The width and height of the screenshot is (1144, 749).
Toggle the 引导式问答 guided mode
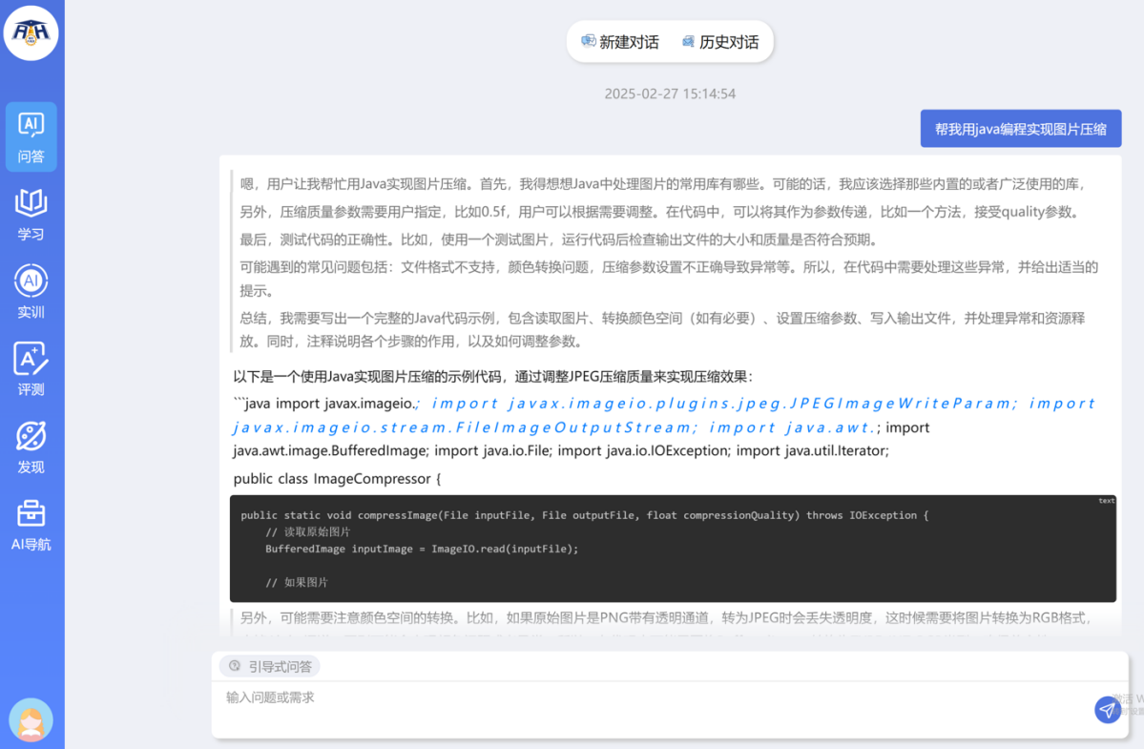[270, 666]
